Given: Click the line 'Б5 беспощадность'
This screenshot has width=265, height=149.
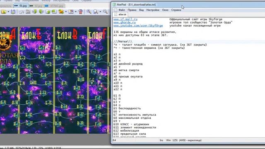Looking at the screenshot, I should [127, 108].
